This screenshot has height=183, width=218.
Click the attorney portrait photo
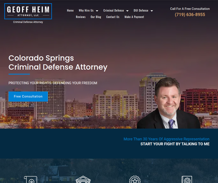(x=169, y=103)
